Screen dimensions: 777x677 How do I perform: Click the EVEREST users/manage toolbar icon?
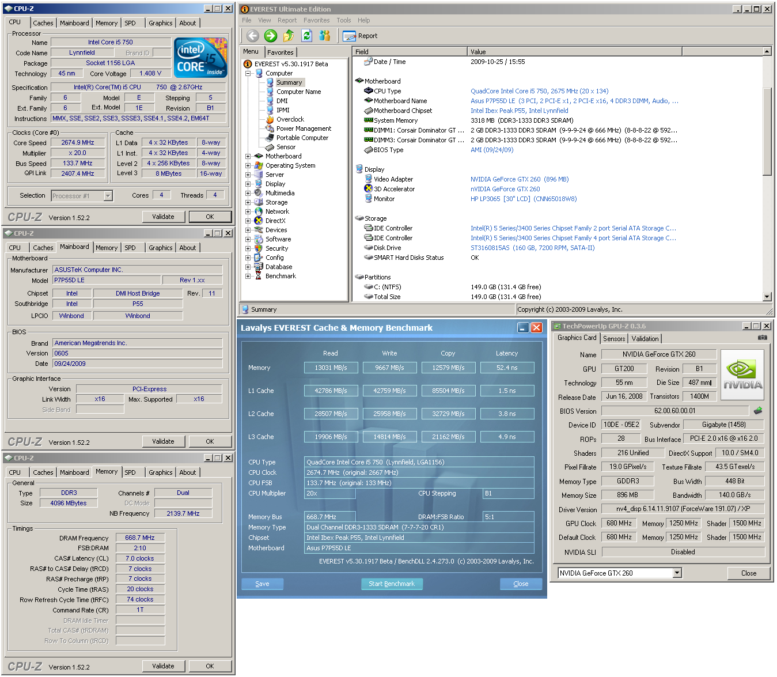click(325, 36)
